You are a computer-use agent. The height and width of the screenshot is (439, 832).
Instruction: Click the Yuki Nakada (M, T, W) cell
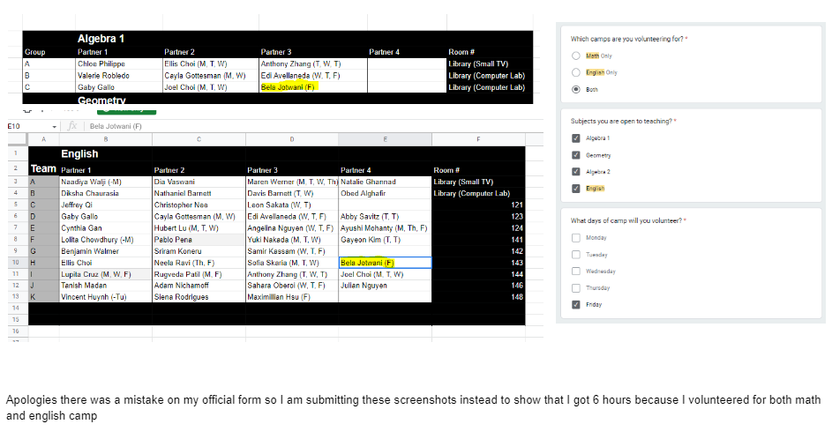pos(292,240)
